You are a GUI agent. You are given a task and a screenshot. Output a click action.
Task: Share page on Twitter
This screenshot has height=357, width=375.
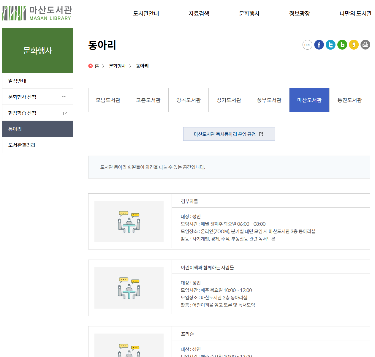pyautogui.click(x=330, y=45)
